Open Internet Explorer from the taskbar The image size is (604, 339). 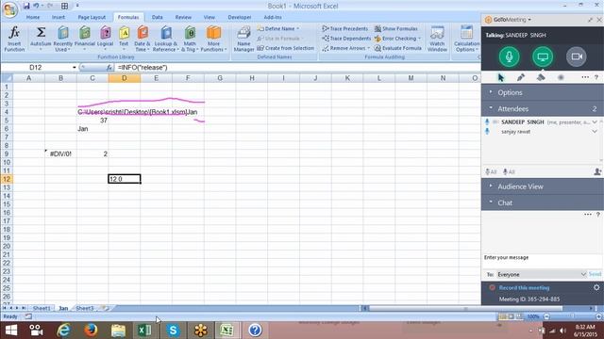(x=63, y=331)
